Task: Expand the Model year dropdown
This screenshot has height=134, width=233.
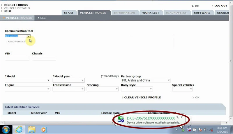Action: [x=82, y=80]
